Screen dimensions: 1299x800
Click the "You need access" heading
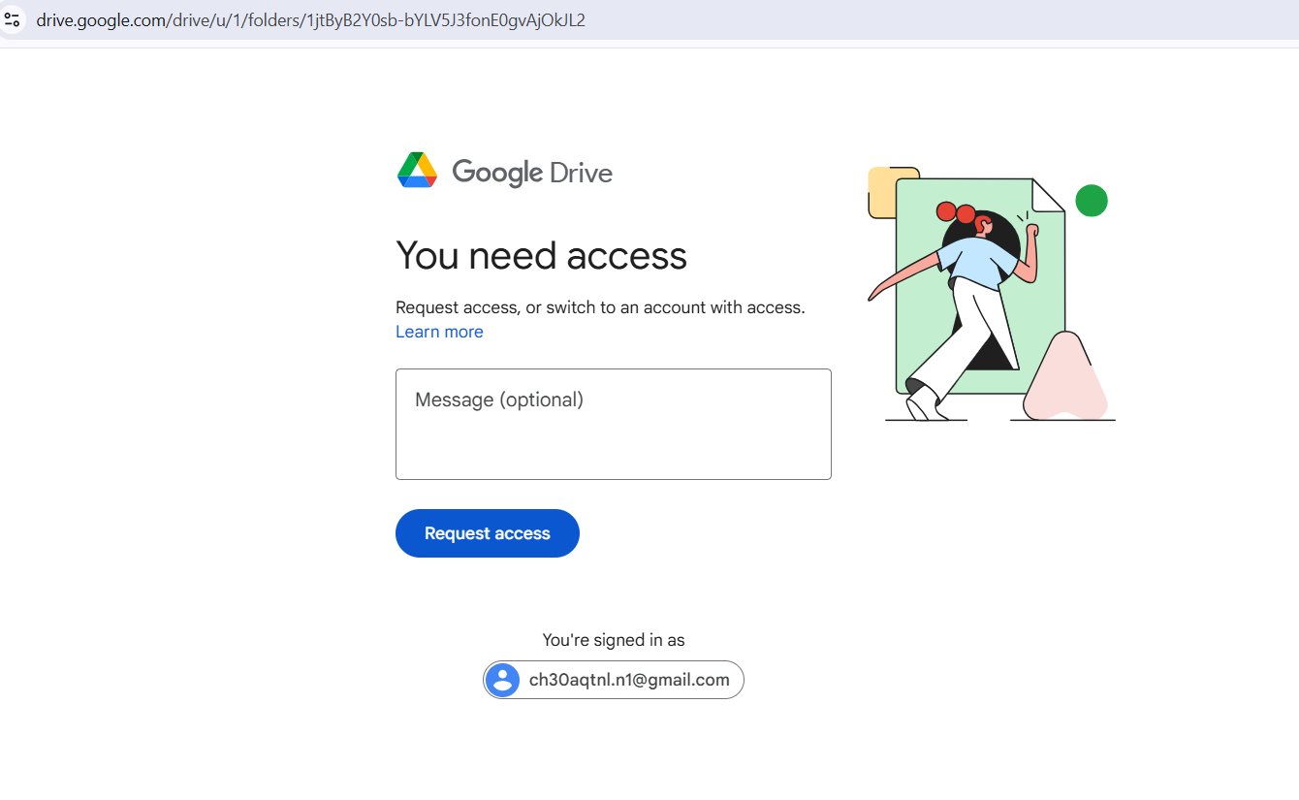point(542,256)
